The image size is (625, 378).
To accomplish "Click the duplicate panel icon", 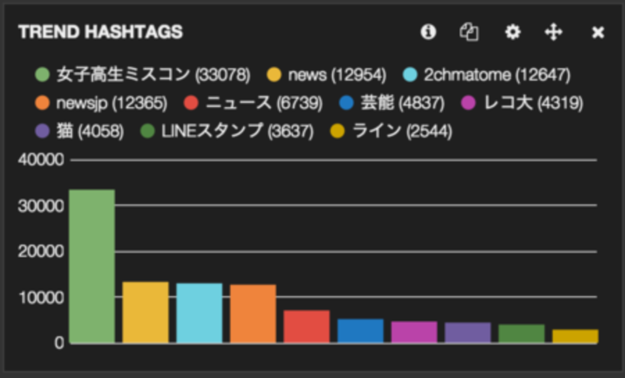I will [x=469, y=32].
